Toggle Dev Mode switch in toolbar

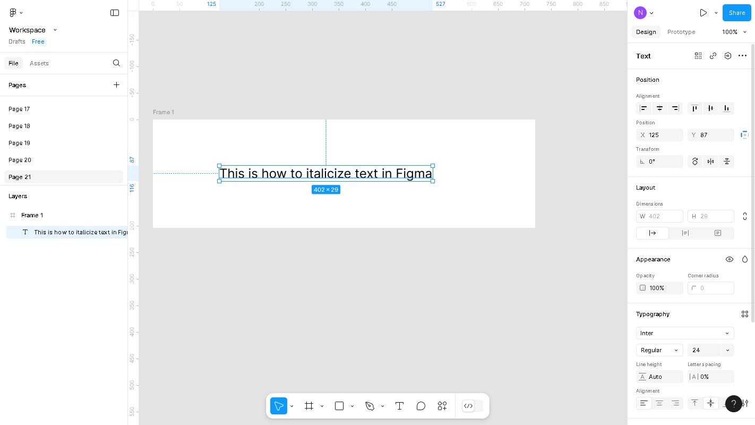pyautogui.click(x=473, y=406)
